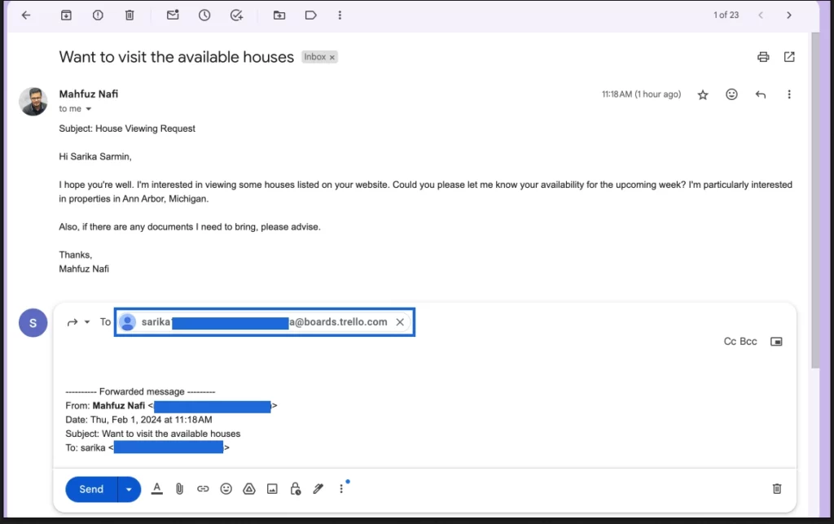The width and height of the screenshot is (834, 524).
Task: Attach a file with the paperclip
Action: [x=180, y=488]
